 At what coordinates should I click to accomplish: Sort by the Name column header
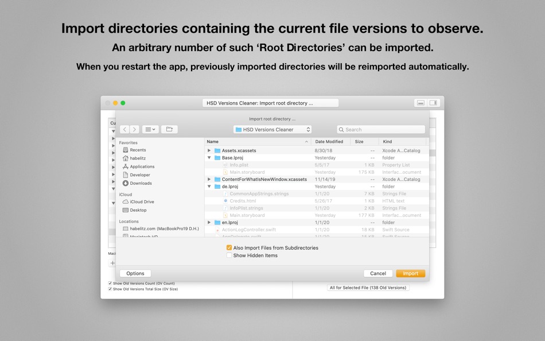[258, 142]
